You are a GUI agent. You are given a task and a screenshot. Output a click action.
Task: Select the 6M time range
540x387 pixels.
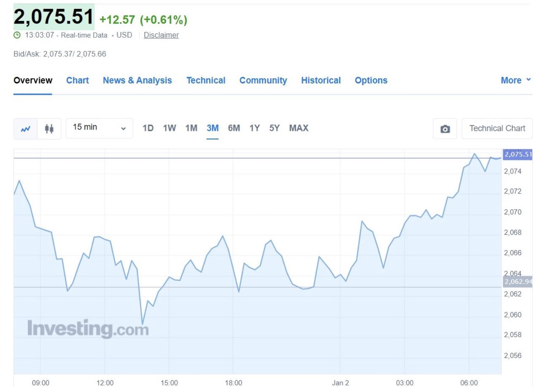234,128
